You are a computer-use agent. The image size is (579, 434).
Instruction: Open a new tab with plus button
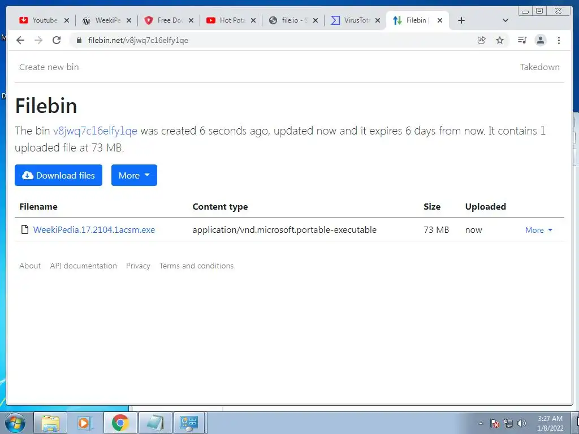click(461, 20)
